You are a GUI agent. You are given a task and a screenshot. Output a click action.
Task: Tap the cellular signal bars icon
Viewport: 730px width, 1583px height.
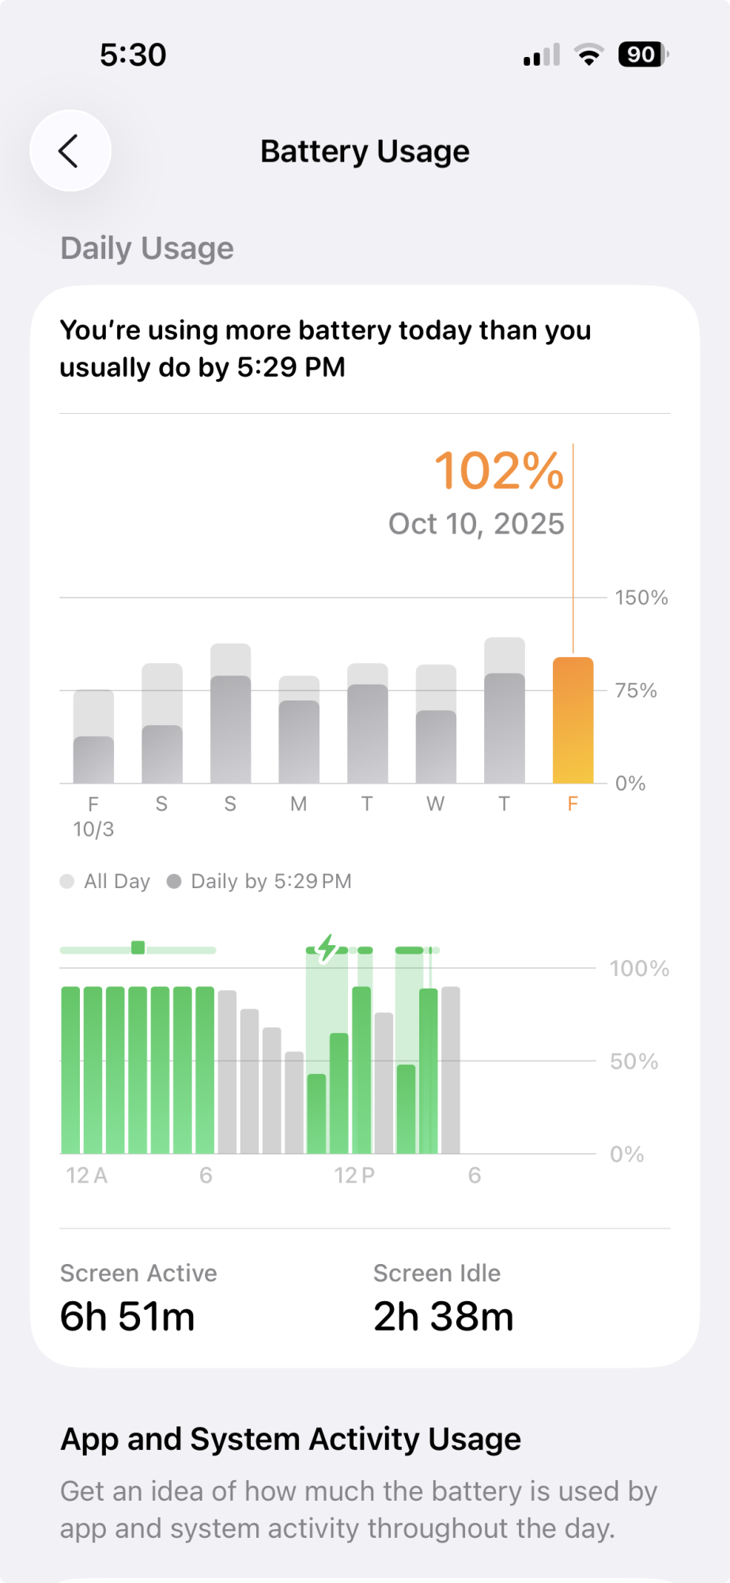click(x=541, y=55)
